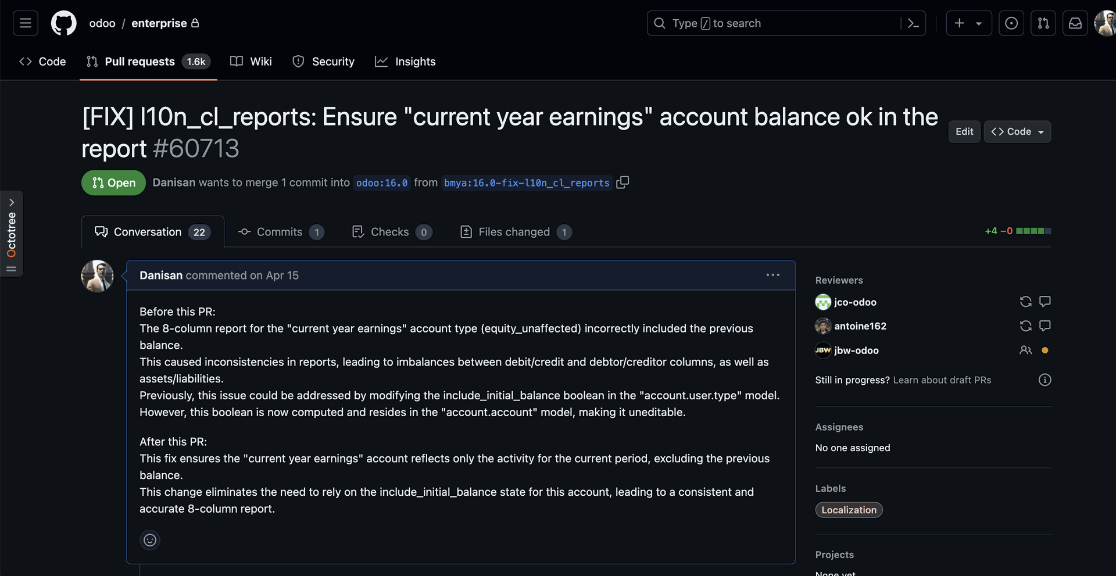The width and height of the screenshot is (1116, 576).
Task: Click the Edit title button
Action: coord(964,132)
